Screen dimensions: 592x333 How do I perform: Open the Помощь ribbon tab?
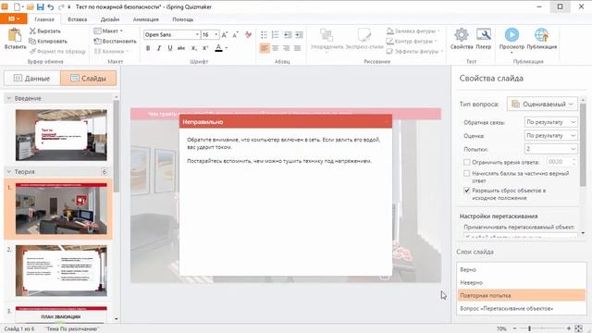click(x=183, y=19)
